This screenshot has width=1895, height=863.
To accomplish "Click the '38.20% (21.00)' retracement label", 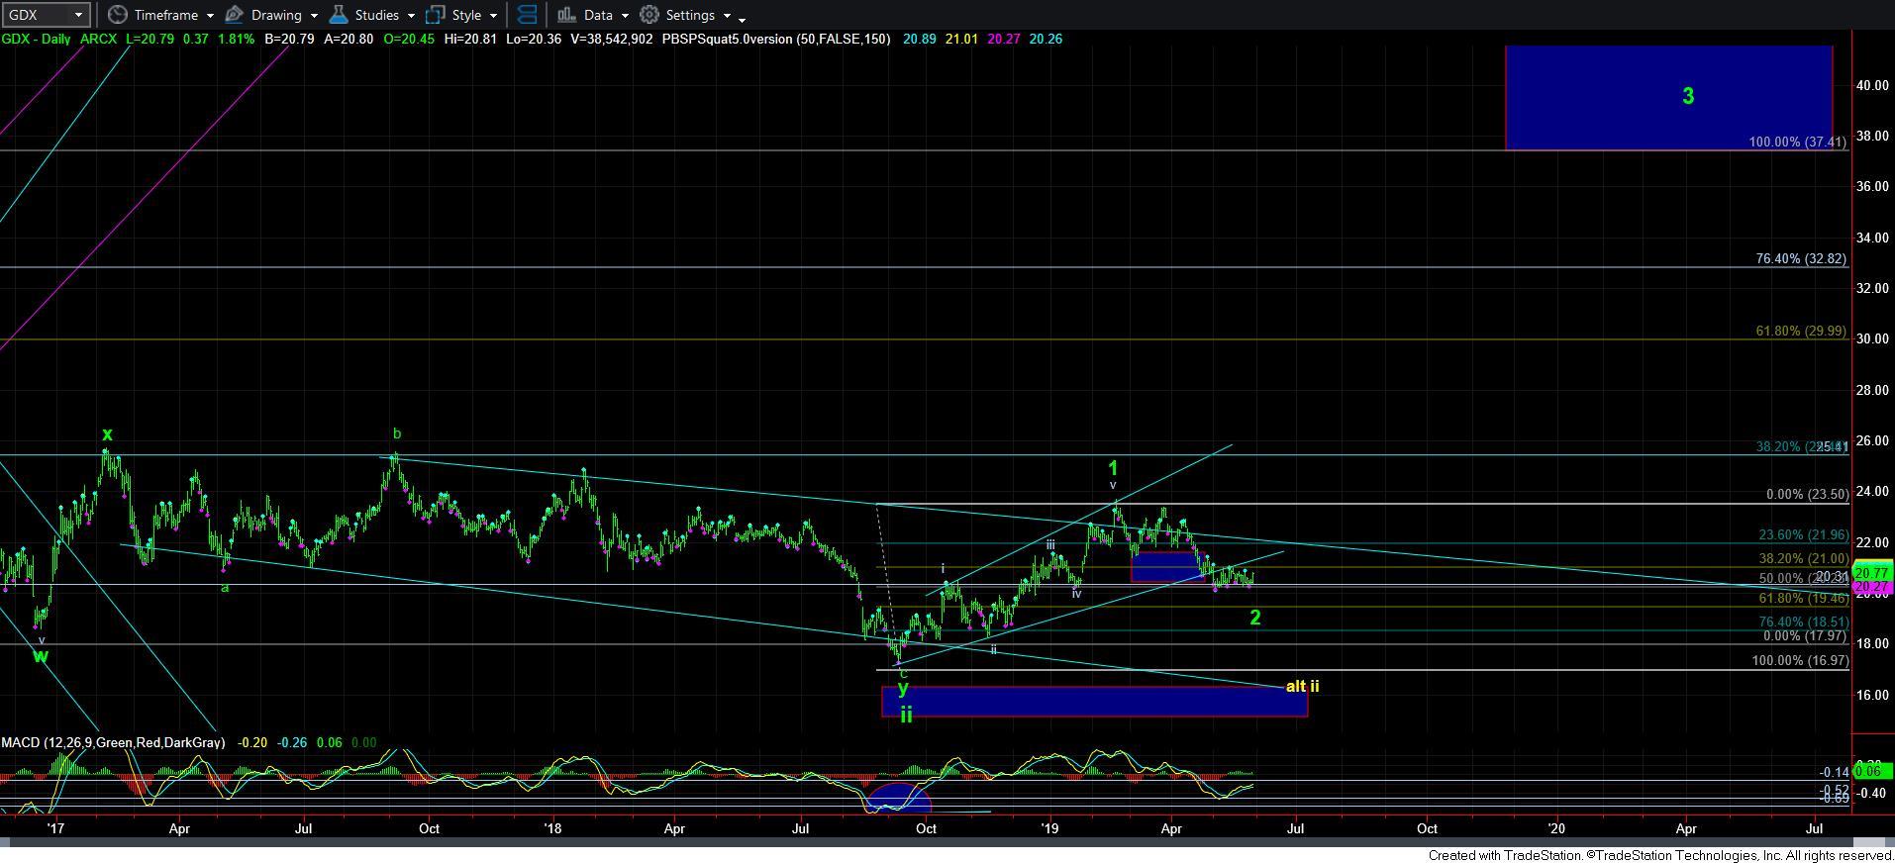I will (x=1803, y=558).
